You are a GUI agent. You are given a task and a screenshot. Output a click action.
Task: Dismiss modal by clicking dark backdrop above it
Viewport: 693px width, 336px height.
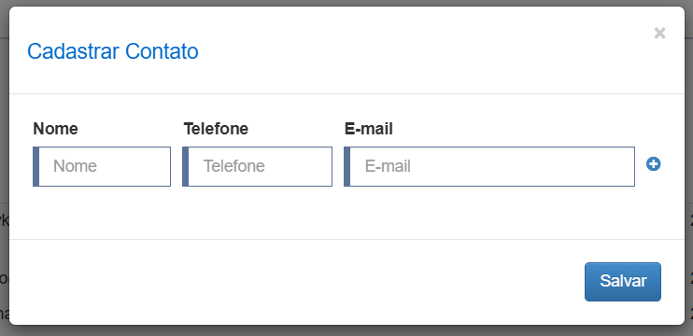pyautogui.click(x=346, y=3)
